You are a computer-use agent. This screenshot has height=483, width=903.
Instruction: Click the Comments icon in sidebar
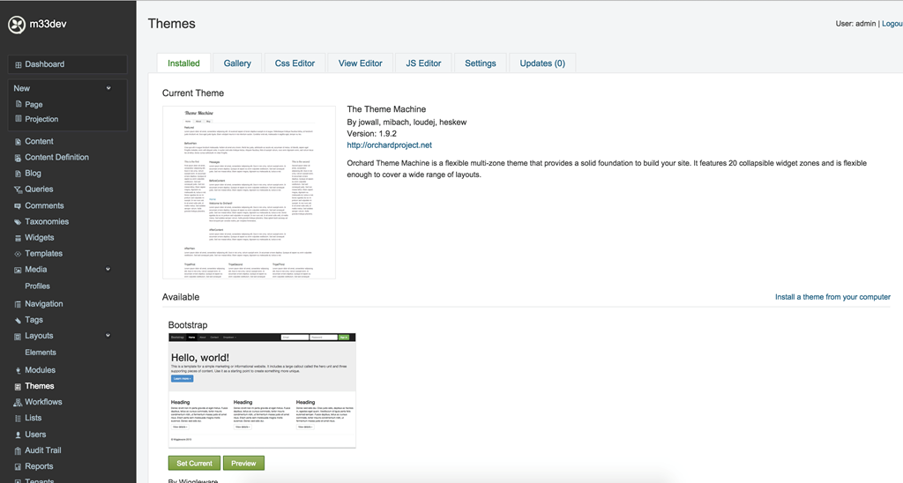(18, 205)
